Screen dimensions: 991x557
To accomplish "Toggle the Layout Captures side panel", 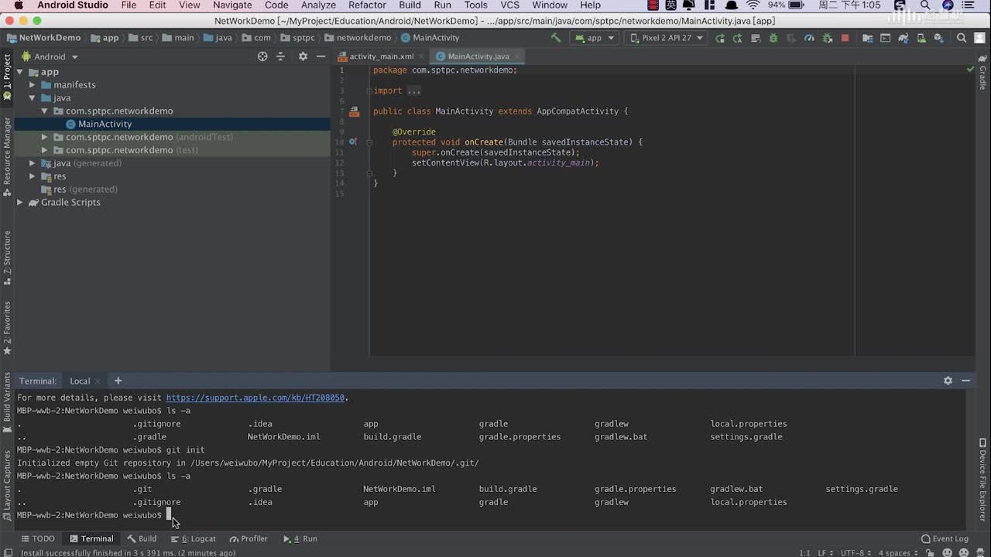I will 7,486.
